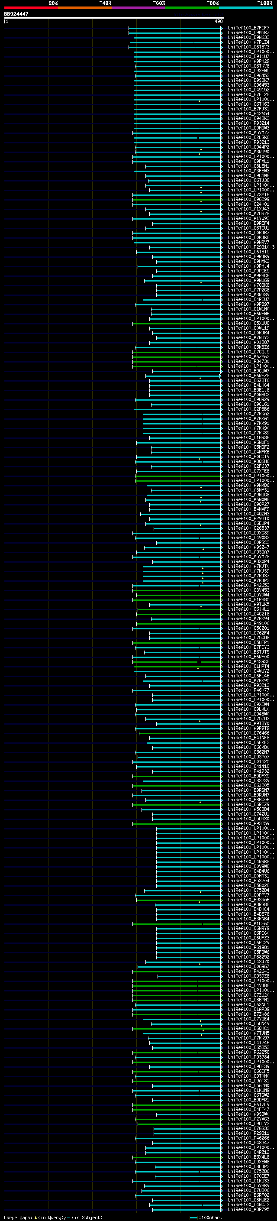Click the UniRef100_P29310-3 label
Viewport: 277px width, 1221px height.
click(251, 247)
